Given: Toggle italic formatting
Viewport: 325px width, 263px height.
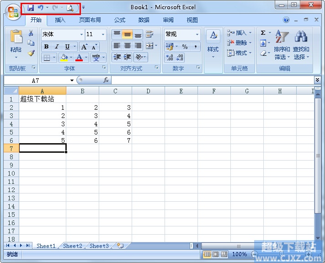Looking at the screenshot, I should click(x=57, y=47).
